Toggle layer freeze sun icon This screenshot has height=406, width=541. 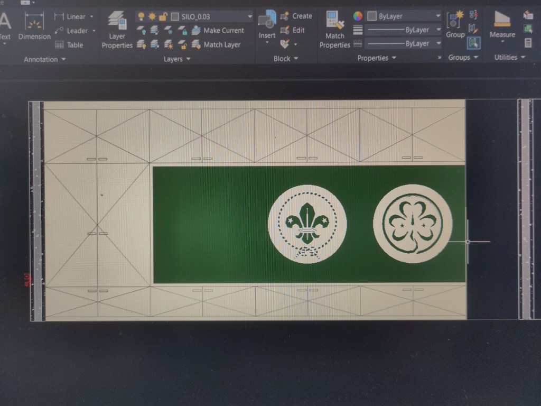point(152,16)
